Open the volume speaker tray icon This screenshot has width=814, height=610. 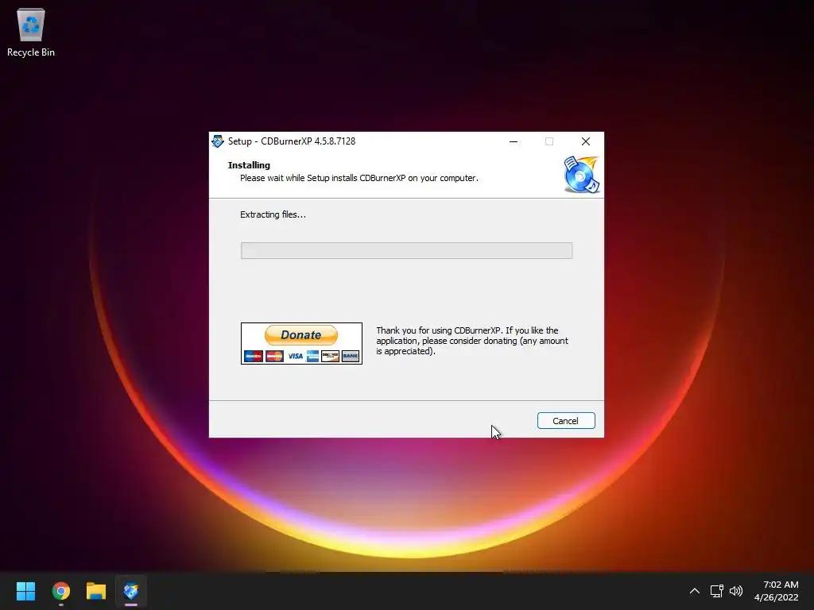tap(736, 591)
